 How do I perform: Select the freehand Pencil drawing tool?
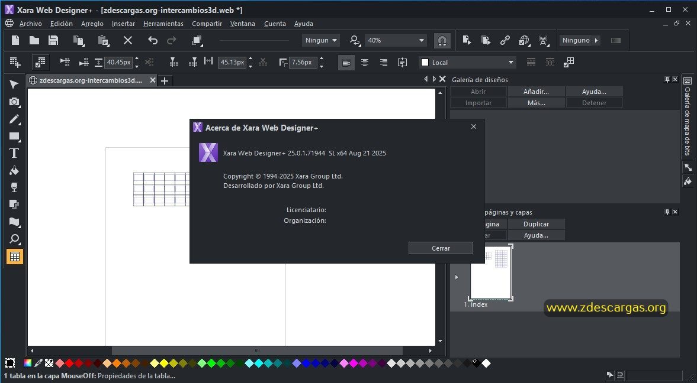tap(14, 119)
